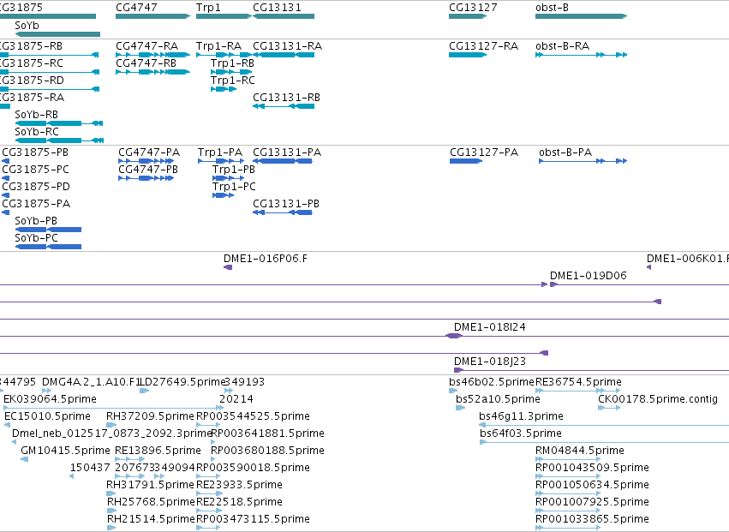This screenshot has width=729, height=532.
Task: Select transcript CG4747-RB
Action: point(153,72)
